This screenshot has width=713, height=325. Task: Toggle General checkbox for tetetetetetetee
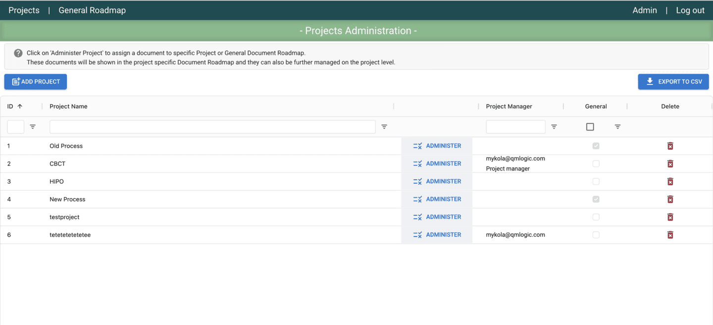tap(596, 235)
